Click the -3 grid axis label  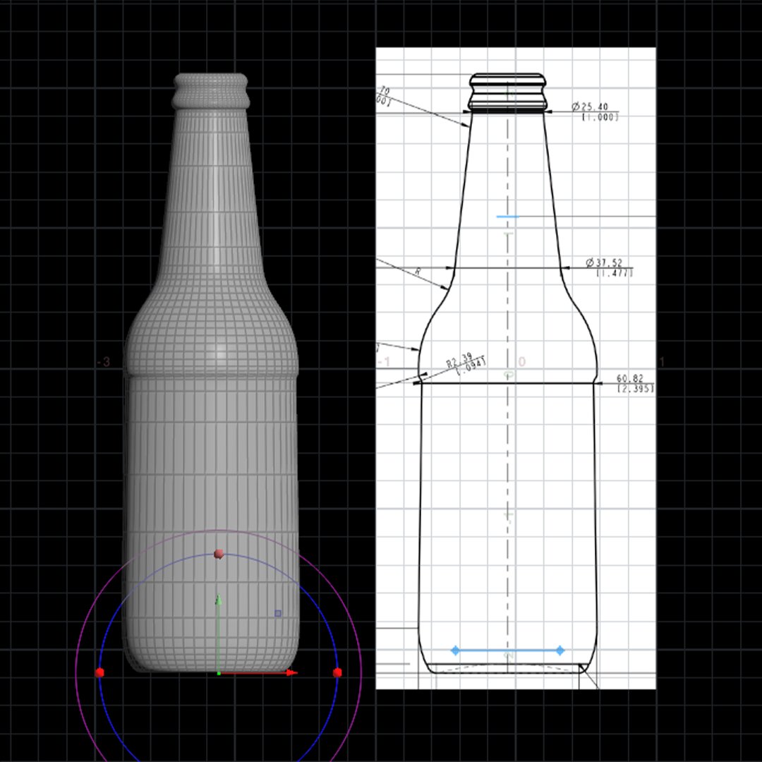[x=104, y=362]
